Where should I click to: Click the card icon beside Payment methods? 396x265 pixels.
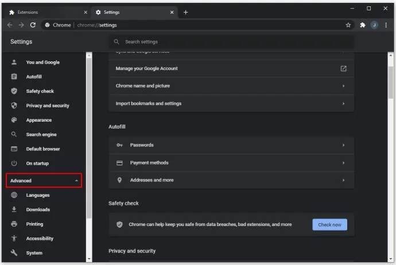pyautogui.click(x=119, y=163)
